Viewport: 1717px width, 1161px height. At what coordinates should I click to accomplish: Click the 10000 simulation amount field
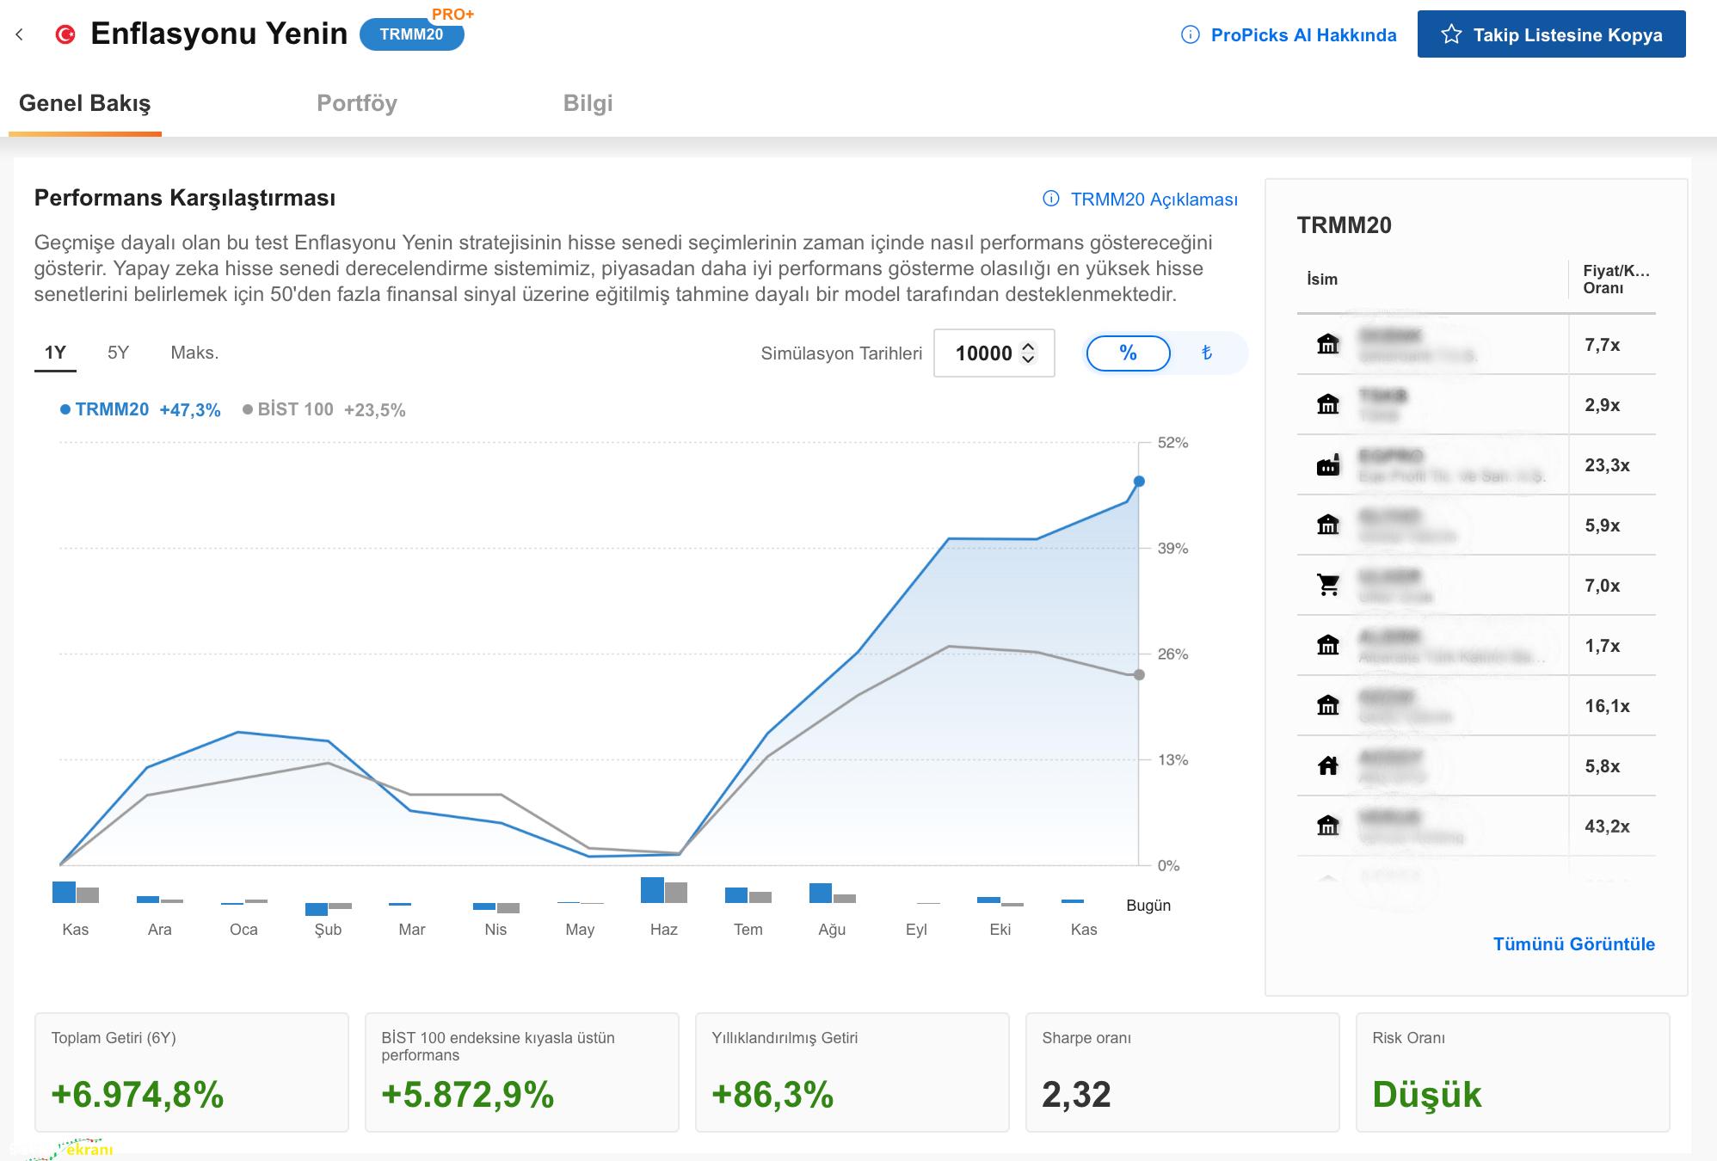[982, 353]
